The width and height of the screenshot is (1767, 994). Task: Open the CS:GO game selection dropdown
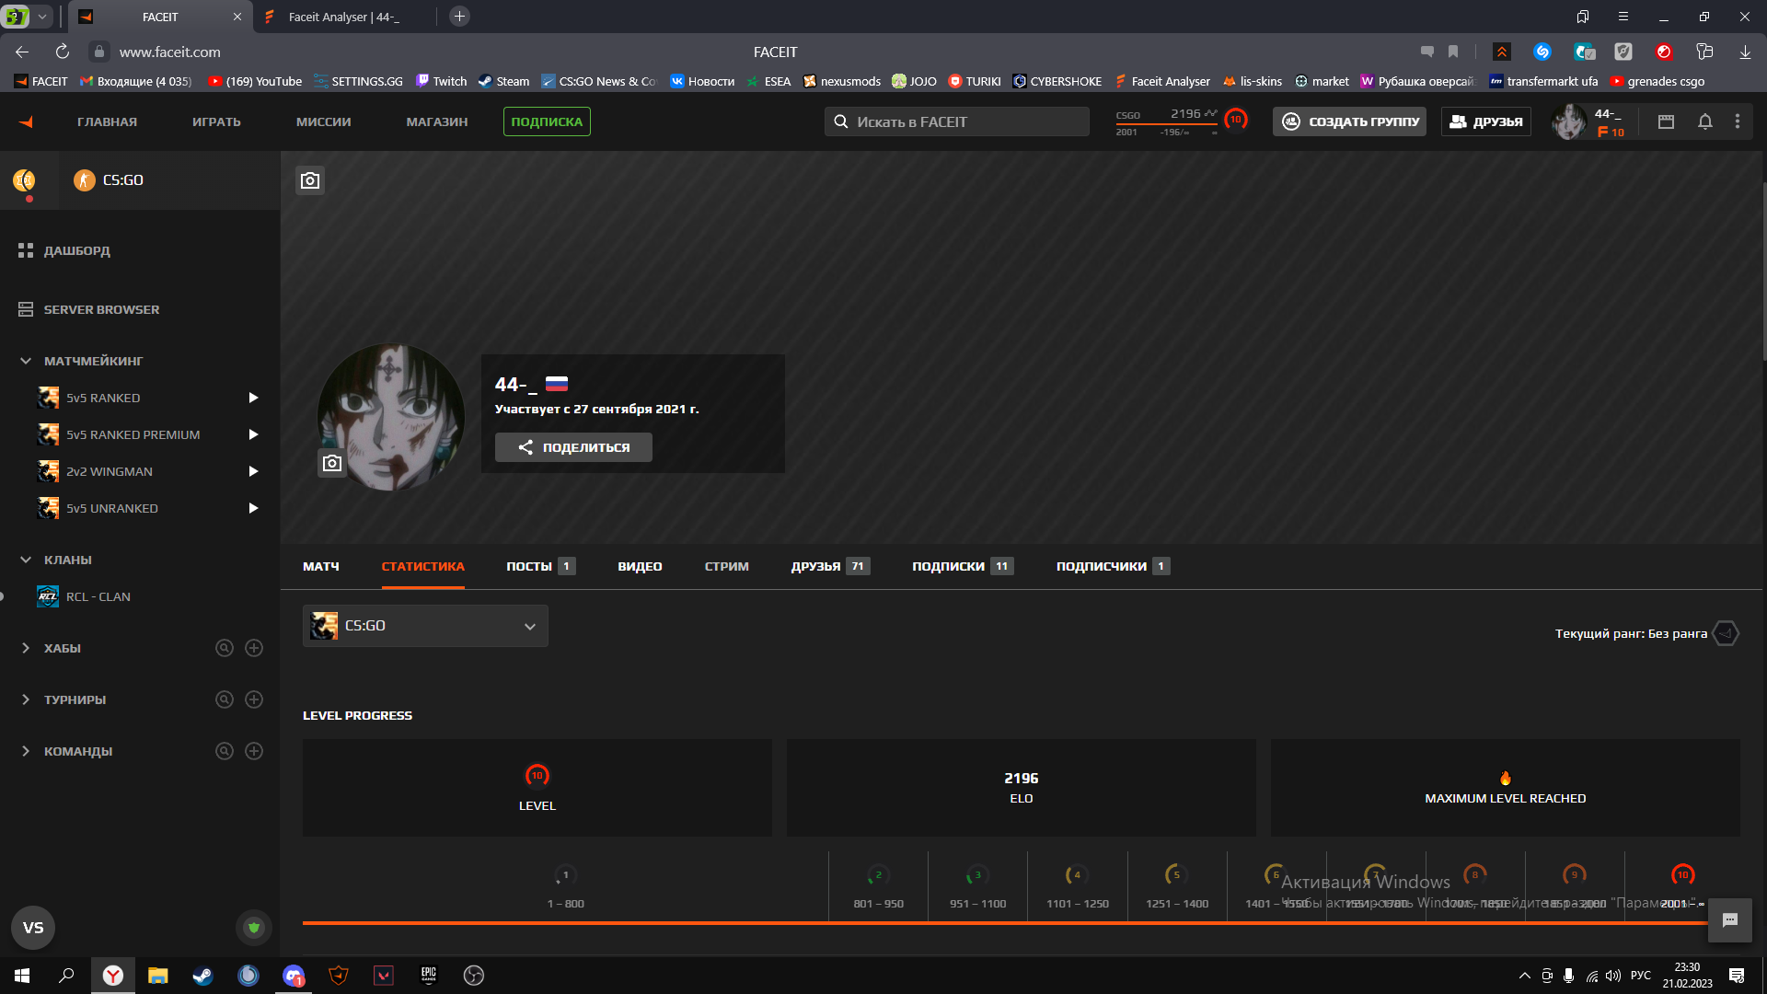coord(425,626)
